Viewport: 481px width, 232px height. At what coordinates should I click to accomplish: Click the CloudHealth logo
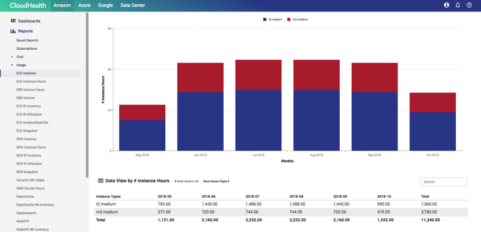(x=28, y=5)
